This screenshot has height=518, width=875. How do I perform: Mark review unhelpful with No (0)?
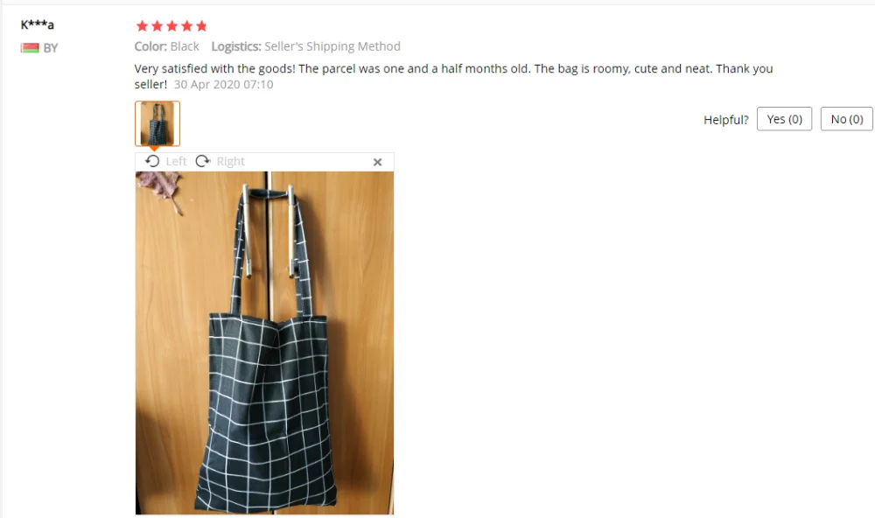[x=846, y=119]
